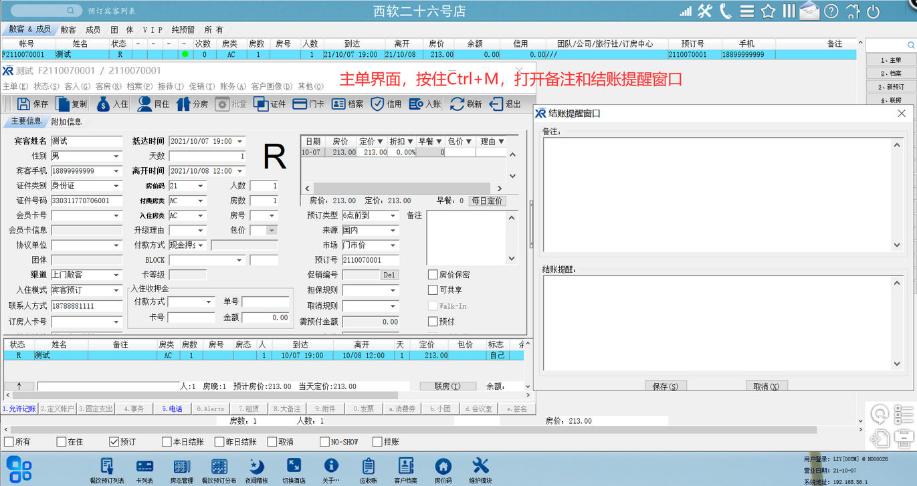Open the 卡列表 card list icon
917x486 pixels.
(x=144, y=466)
